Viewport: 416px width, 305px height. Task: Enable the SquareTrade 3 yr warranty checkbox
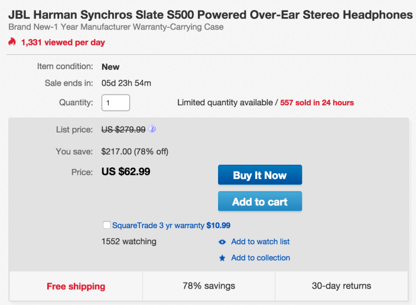point(106,225)
